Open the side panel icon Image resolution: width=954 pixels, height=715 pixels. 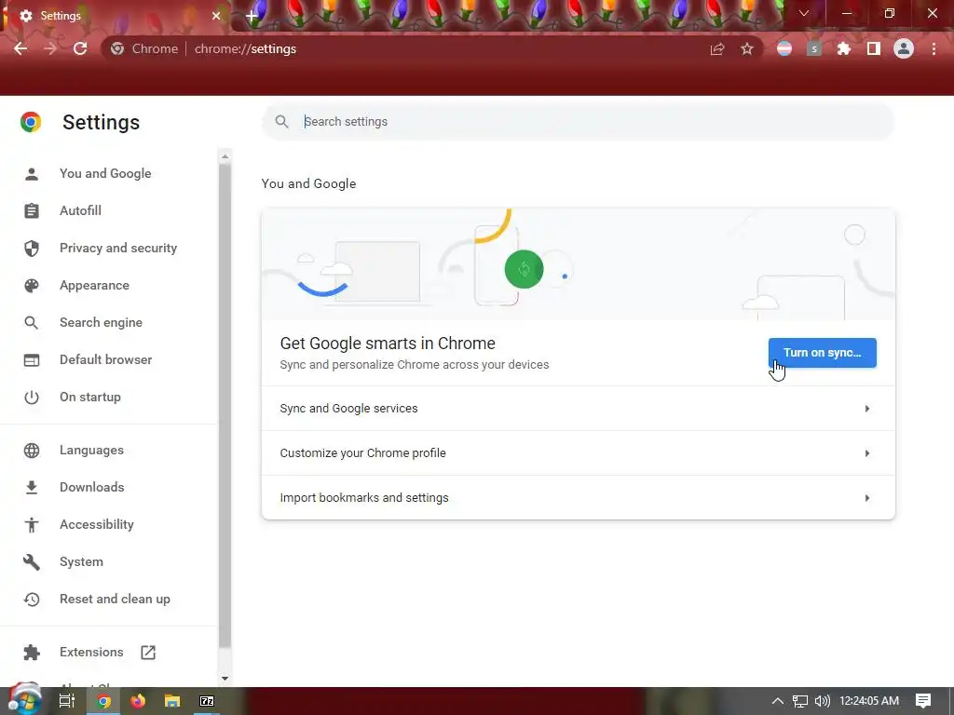[x=874, y=48]
